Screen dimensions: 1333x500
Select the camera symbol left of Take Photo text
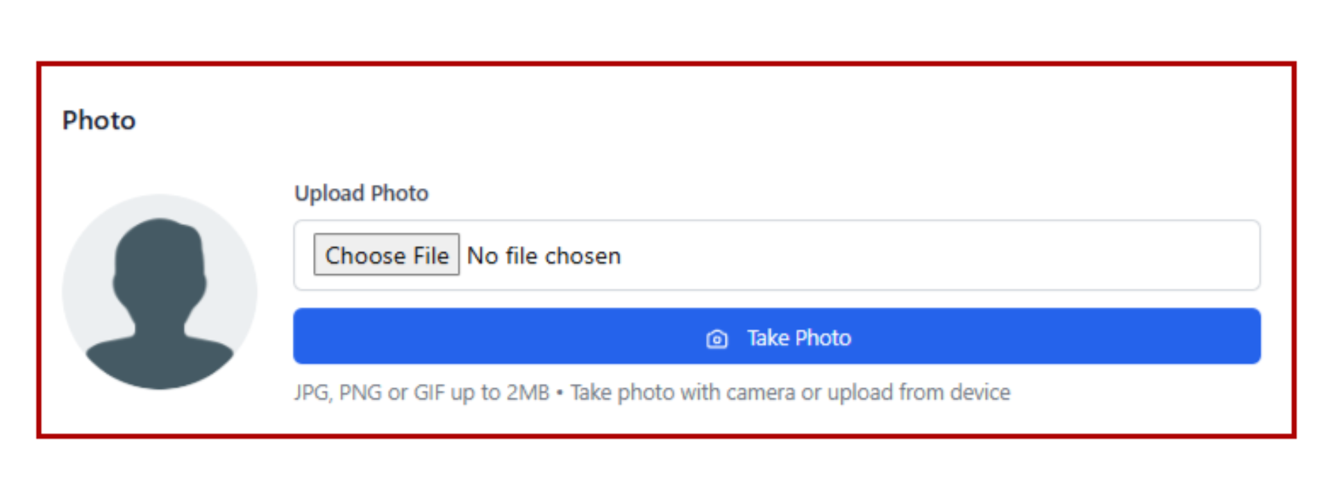pyautogui.click(x=717, y=338)
